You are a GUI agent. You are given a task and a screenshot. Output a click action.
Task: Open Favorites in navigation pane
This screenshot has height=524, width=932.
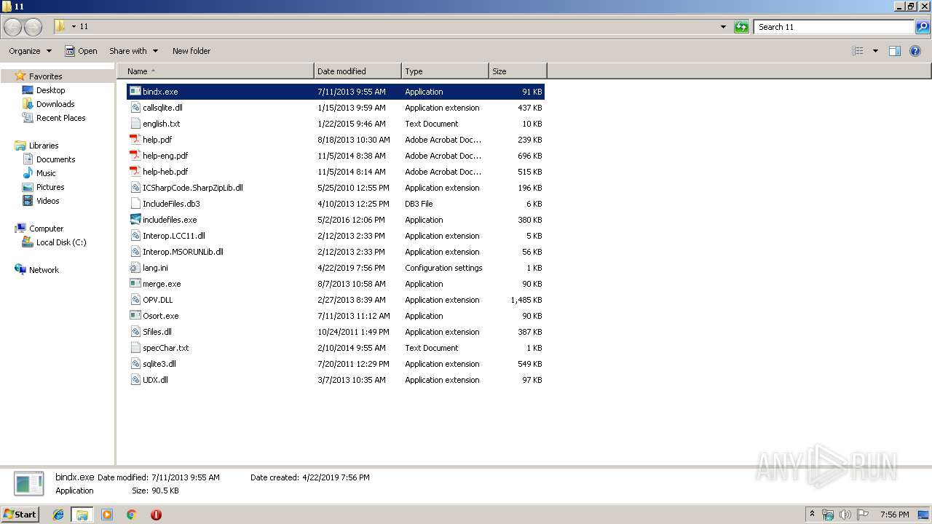(45, 76)
